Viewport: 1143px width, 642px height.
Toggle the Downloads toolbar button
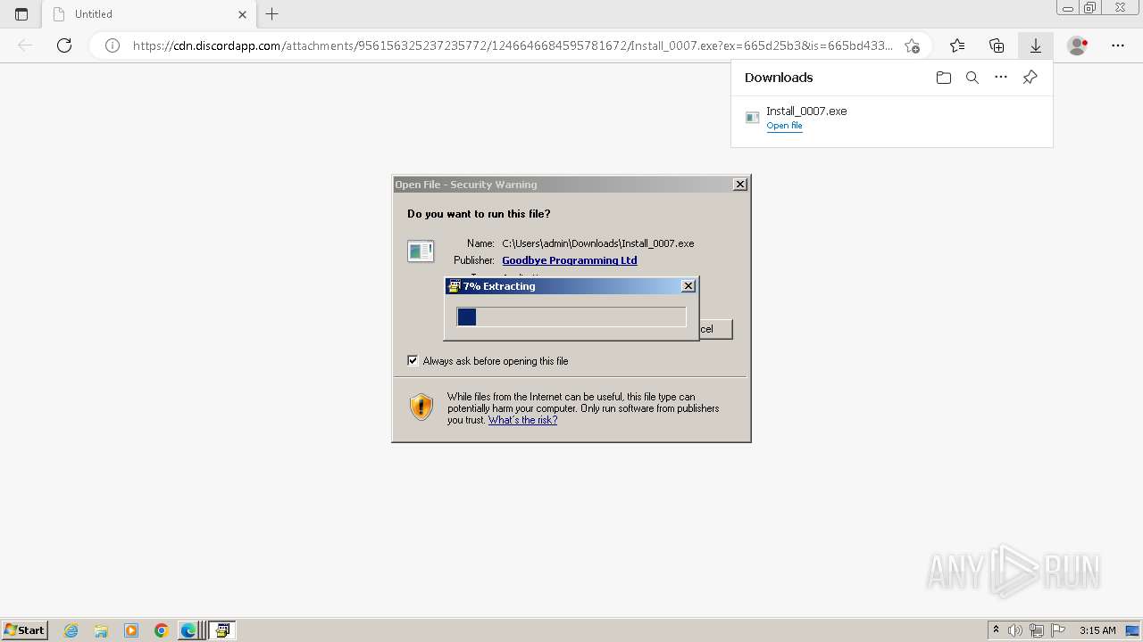pyautogui.click(x=1036, y=45)
